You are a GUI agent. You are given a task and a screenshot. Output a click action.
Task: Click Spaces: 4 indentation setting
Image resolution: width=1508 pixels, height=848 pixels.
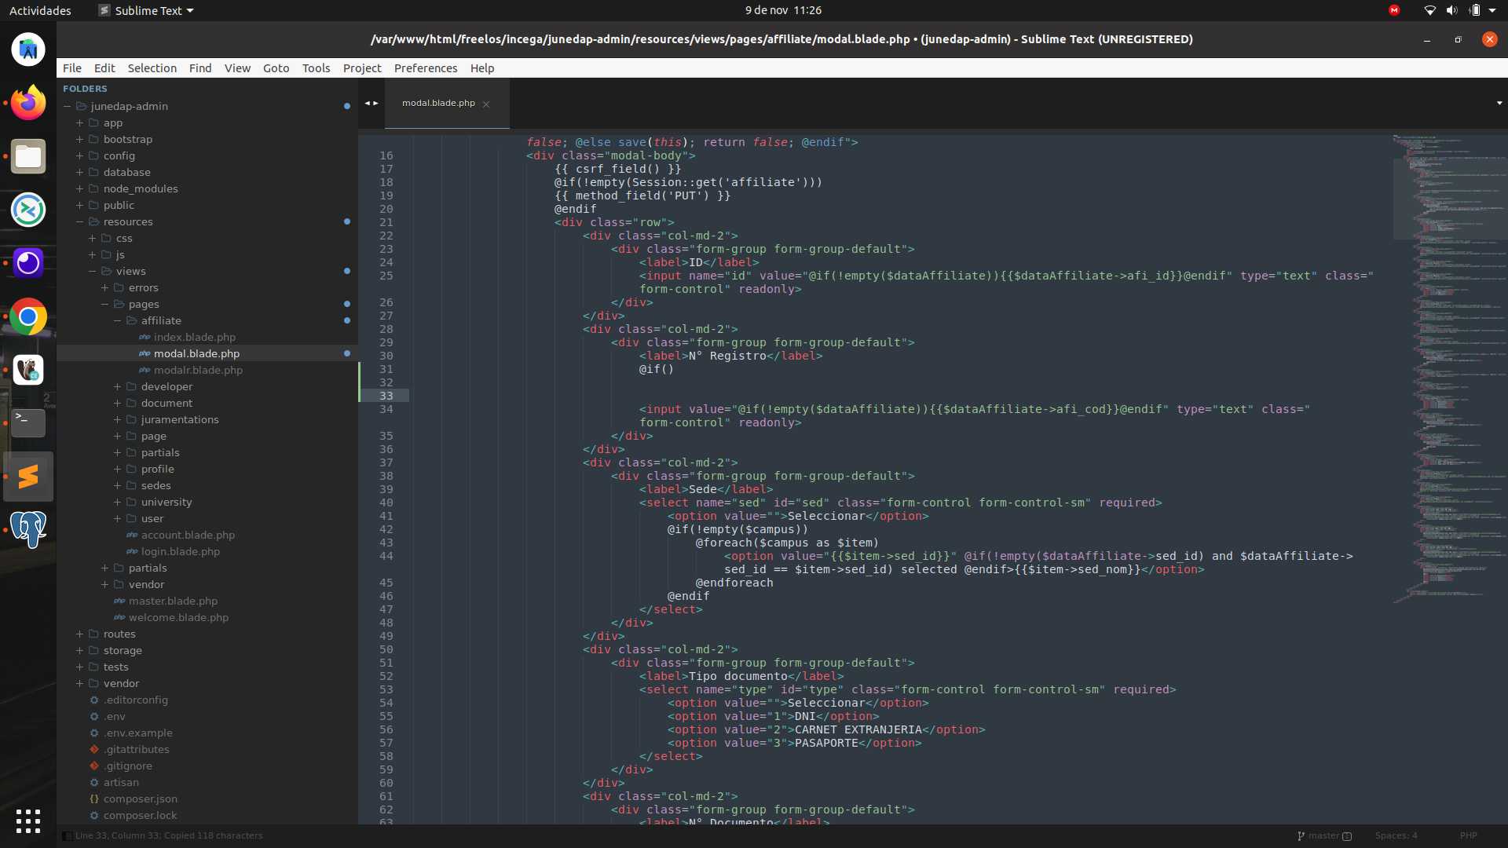click(x=1396, y=835)
